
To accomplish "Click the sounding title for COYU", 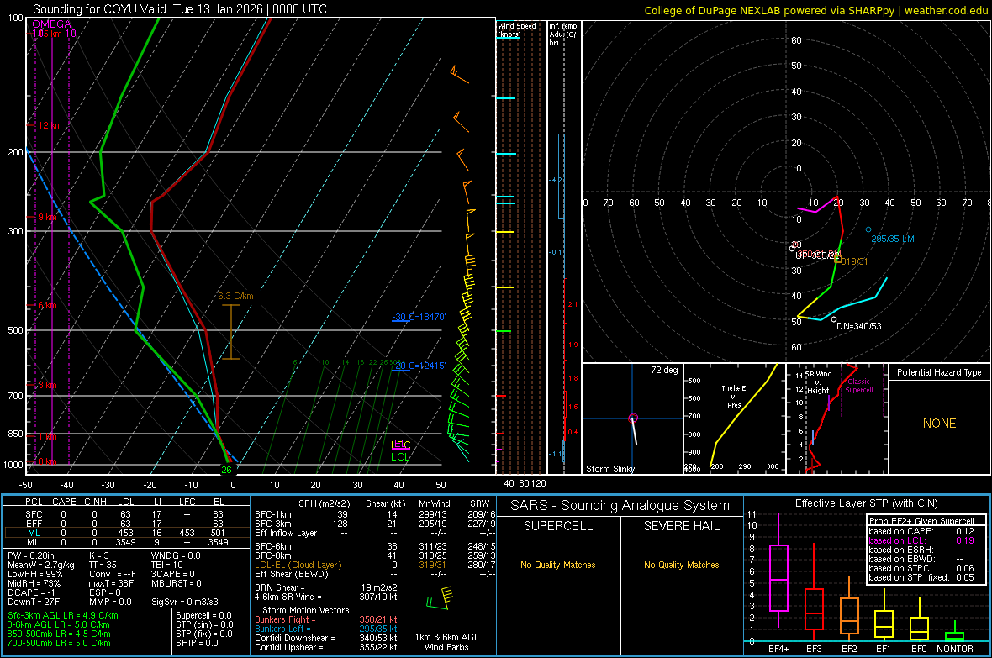I will [x=180, y=9].
